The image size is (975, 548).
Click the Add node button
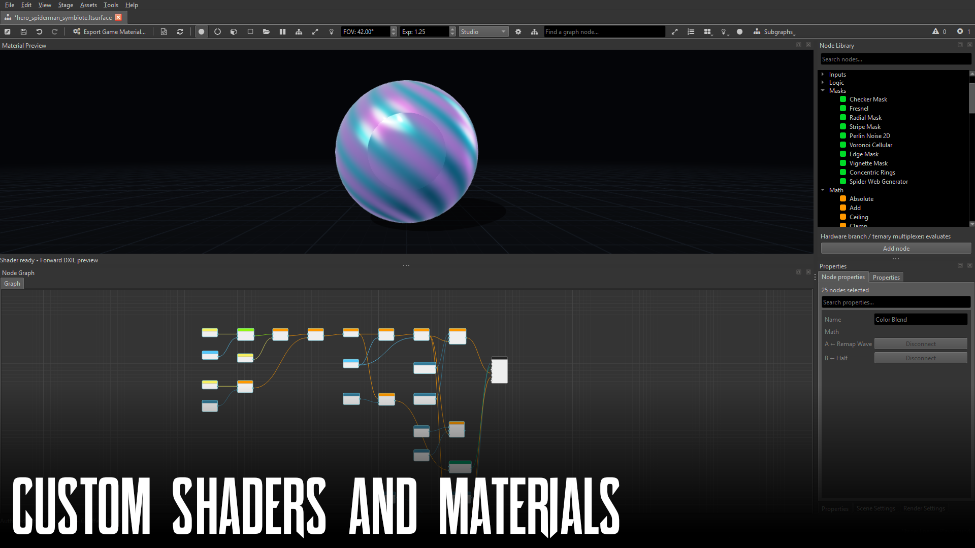(x=896, y=248)
